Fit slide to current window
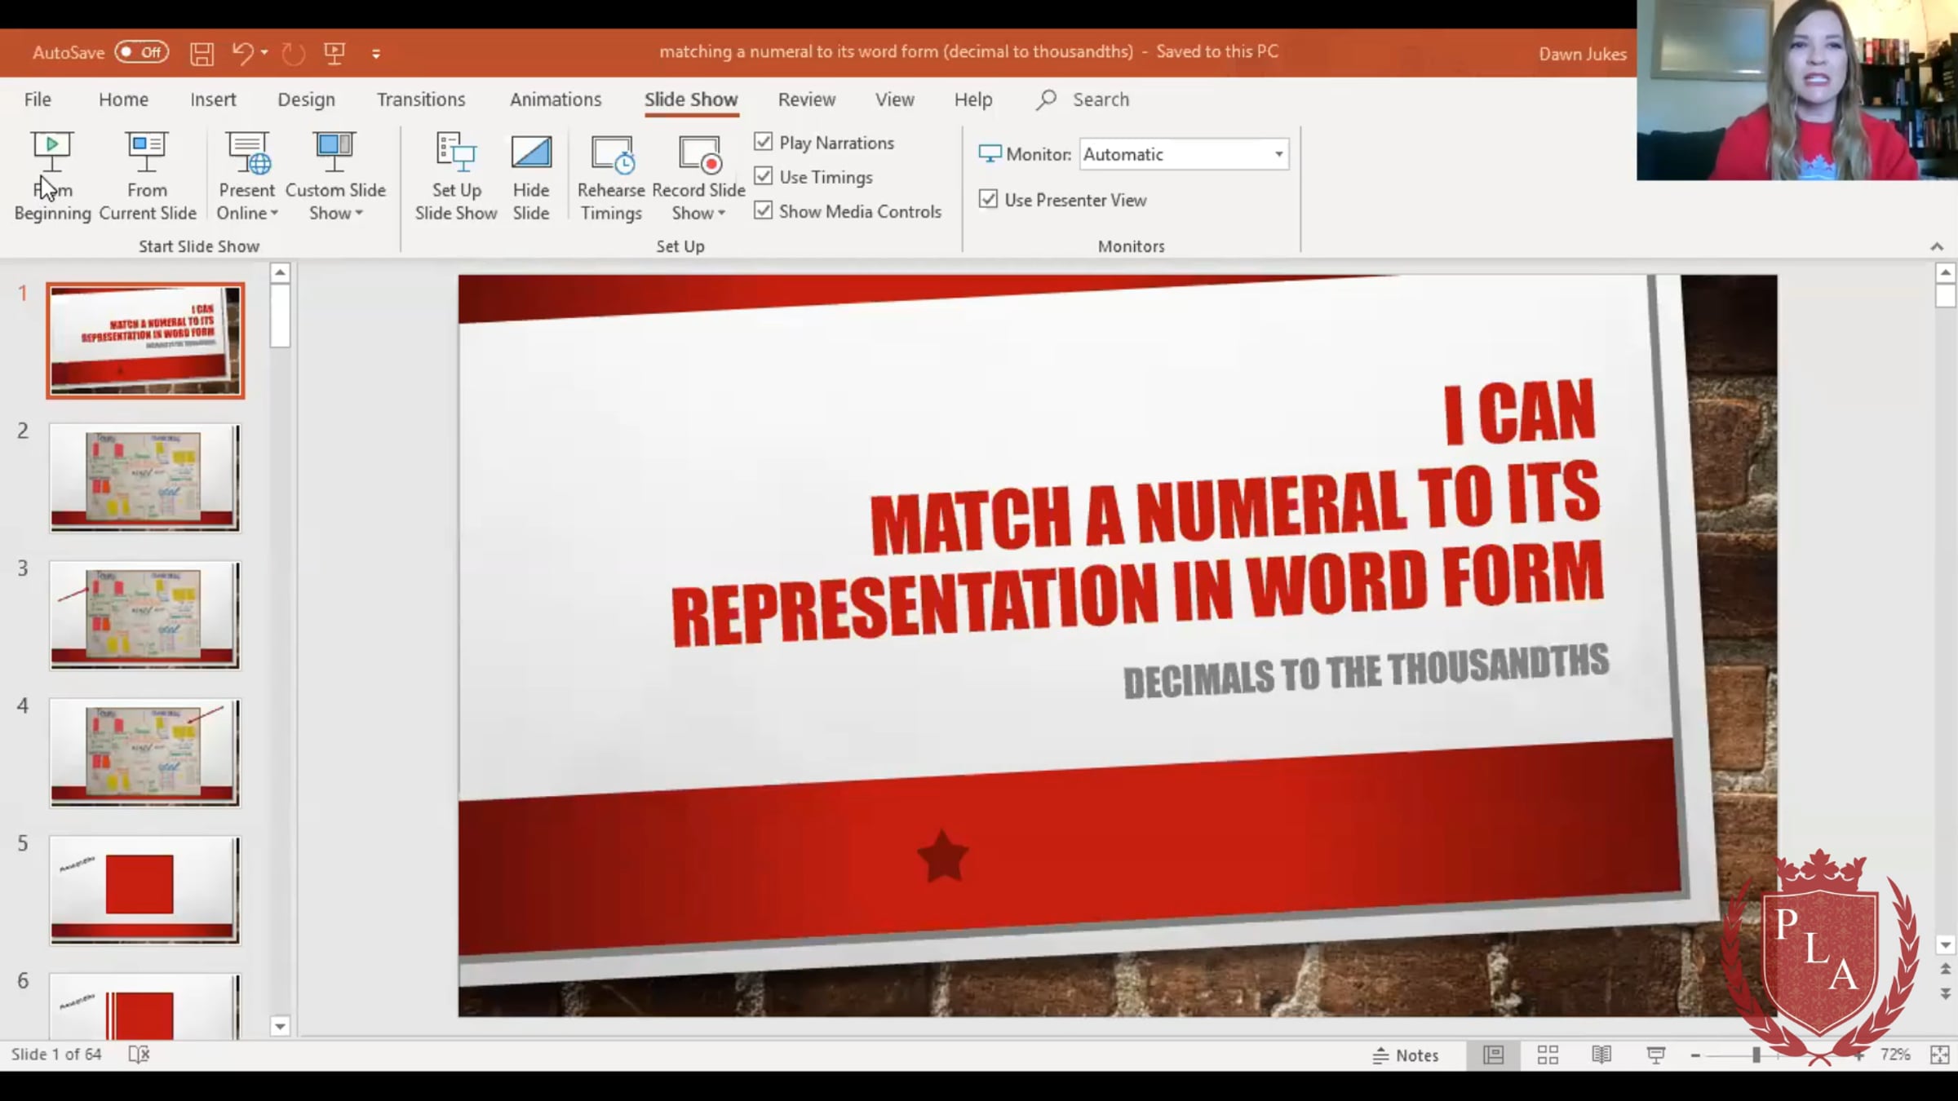The image size is (1958, 1101). click(x=1940, y=1055)
